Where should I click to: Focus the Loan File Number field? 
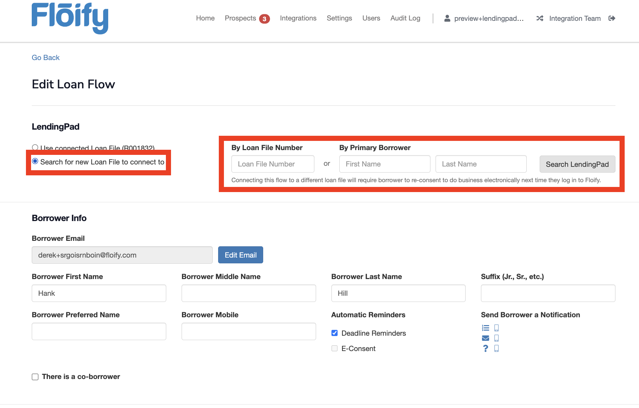click(x=273, y=164)
